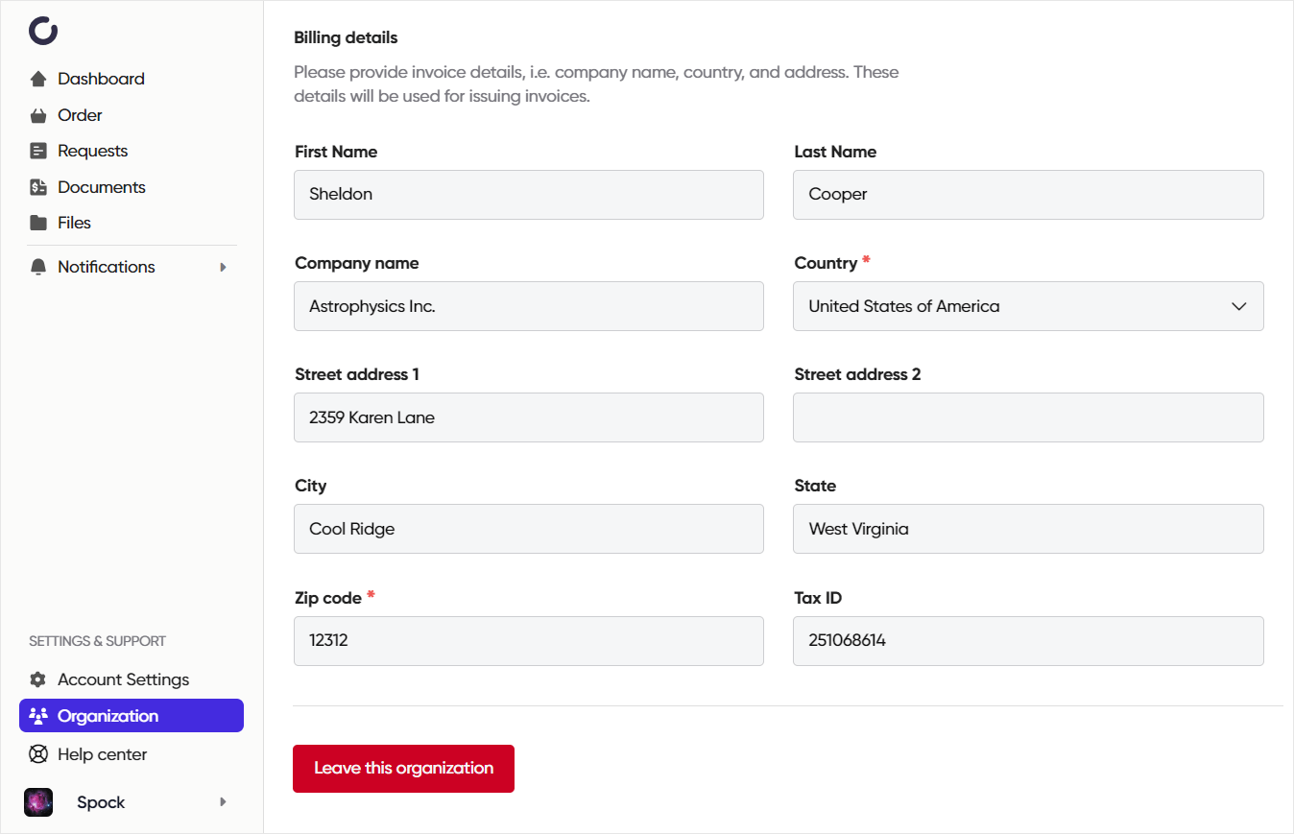Click into the Zip code field
1294x834 pixels.
(x=528, y=640)
